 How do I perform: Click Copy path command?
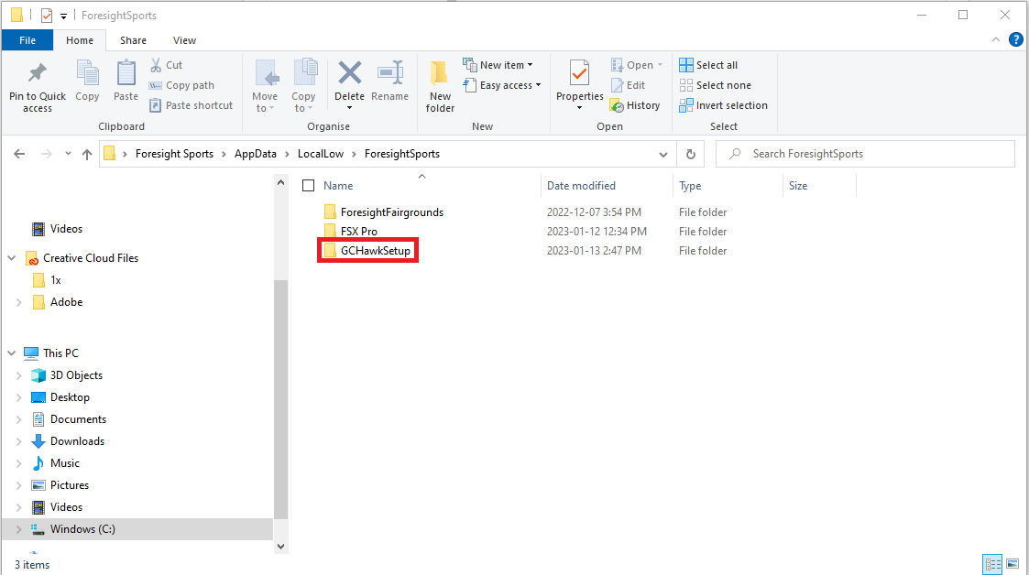point(181,85)
